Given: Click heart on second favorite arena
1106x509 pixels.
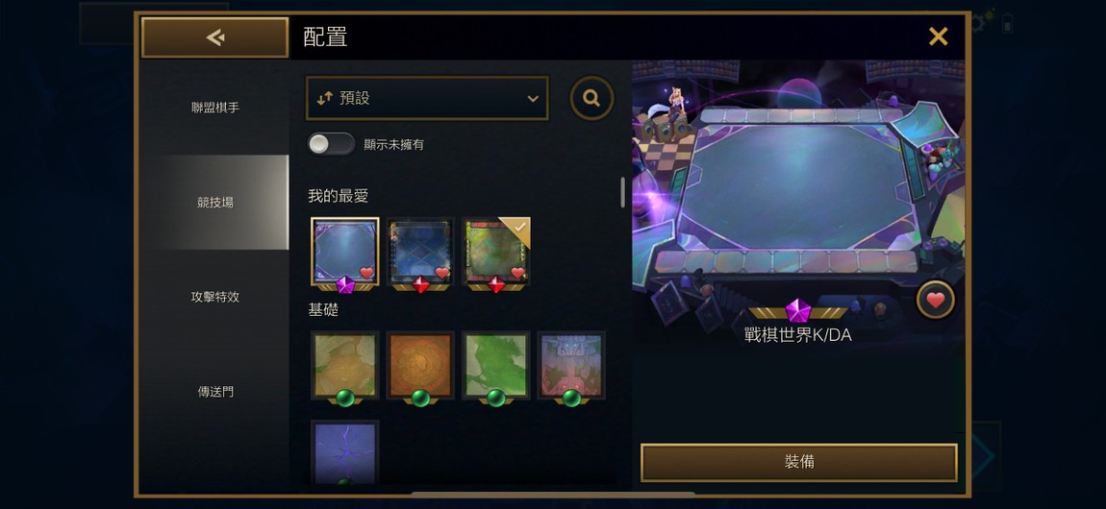Looking at the screenshot, I should [442, 273].
